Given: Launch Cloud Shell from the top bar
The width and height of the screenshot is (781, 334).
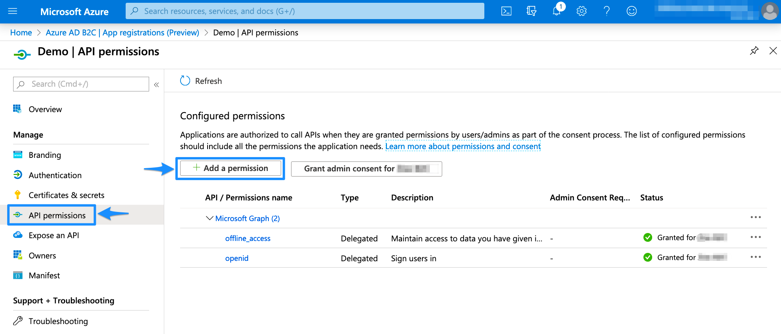Looking at the screenshot, I should [506, 11].
